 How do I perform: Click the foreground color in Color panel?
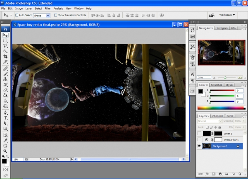coord(200,91)
